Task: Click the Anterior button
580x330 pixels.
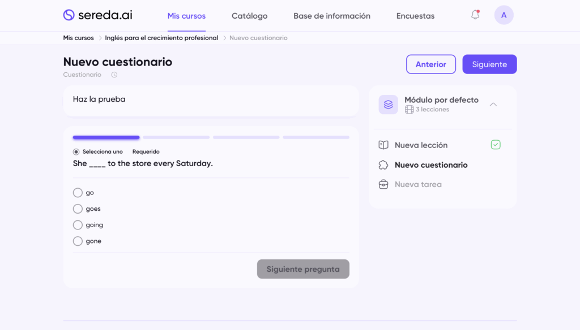Action: (430, 64)
